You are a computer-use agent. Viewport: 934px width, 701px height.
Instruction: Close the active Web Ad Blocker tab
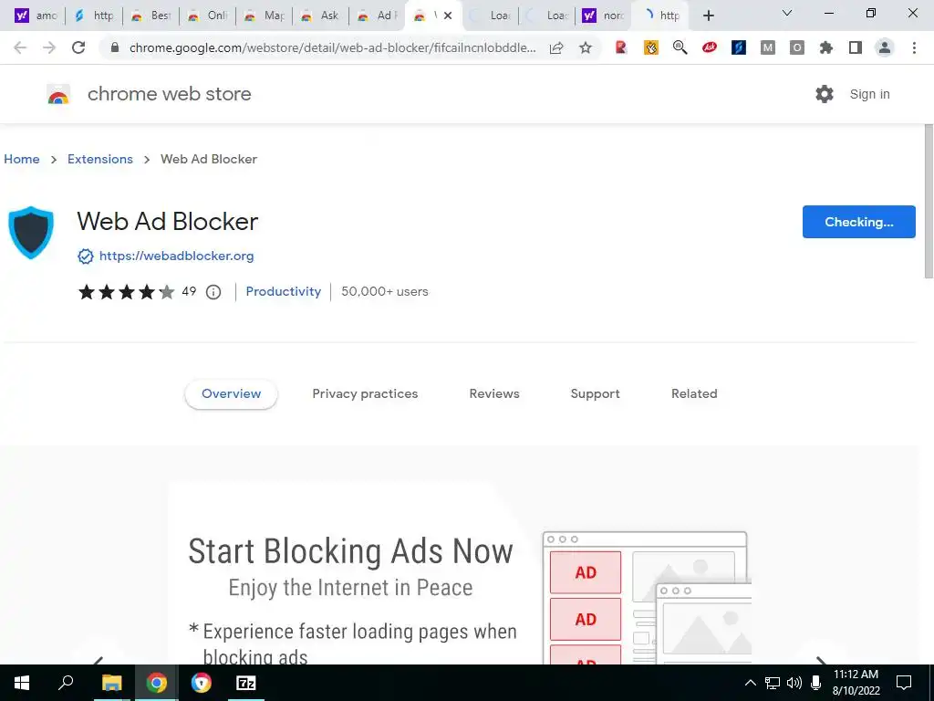pos(448,16)
